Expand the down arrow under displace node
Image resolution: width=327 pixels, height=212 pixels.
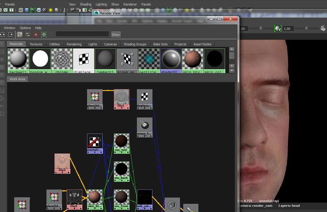145,108
